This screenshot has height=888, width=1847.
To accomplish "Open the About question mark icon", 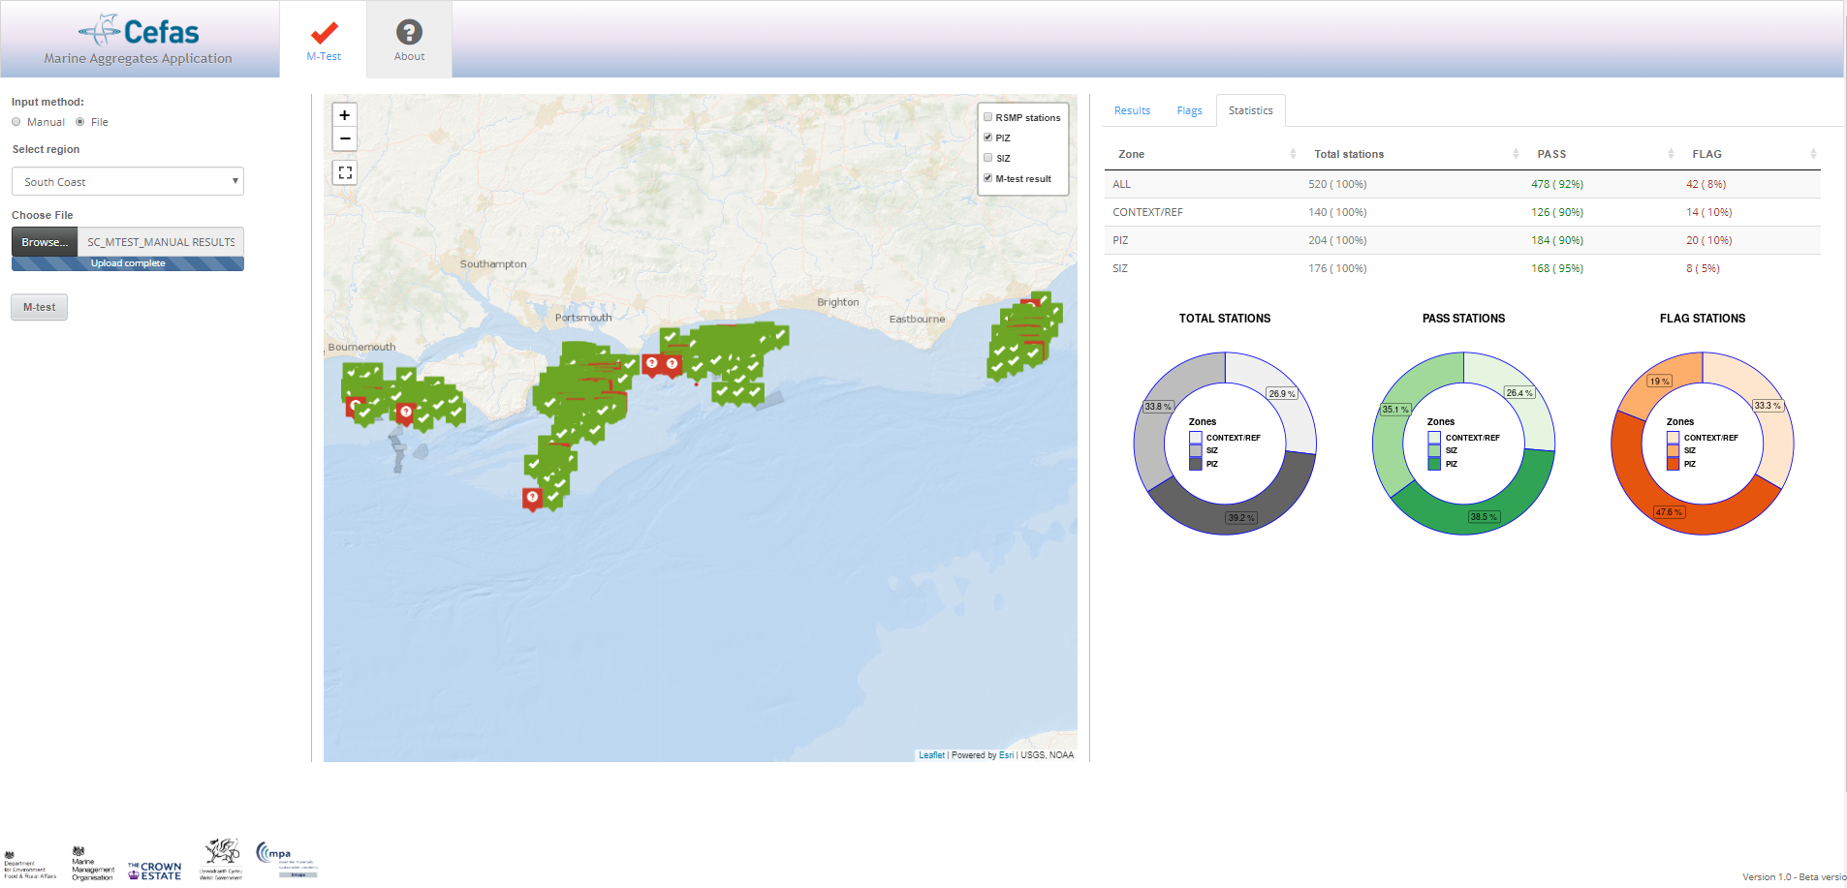I will pos(409,33).
